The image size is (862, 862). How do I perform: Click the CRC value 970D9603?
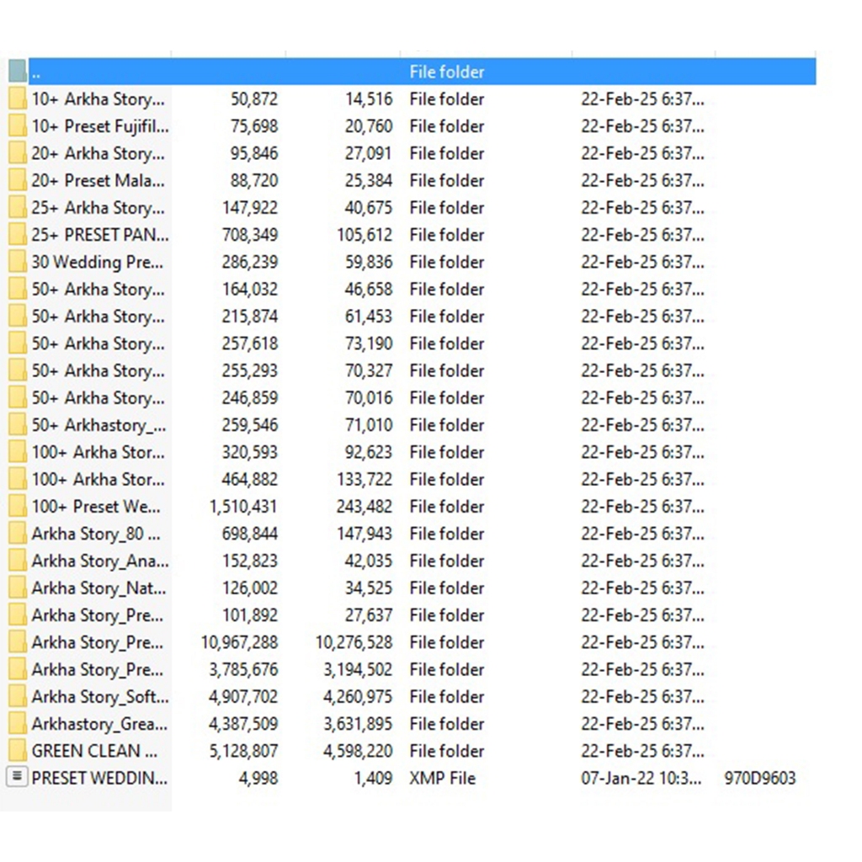tap(760, 779)
